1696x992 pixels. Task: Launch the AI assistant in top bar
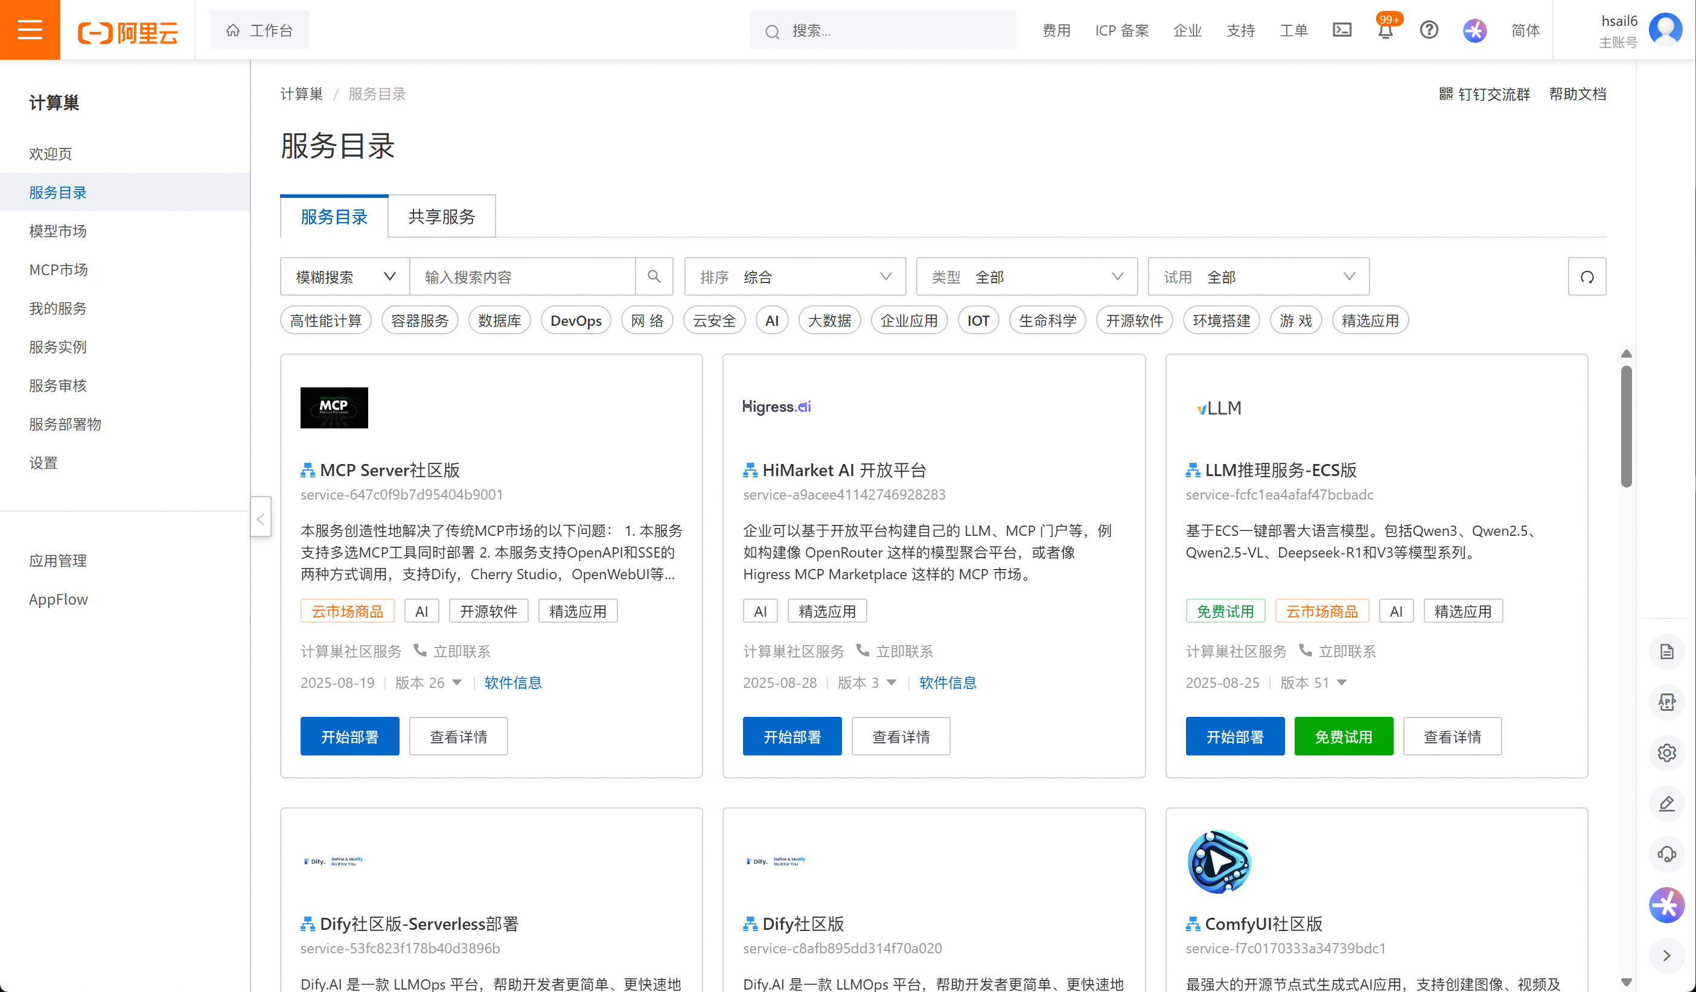click(x=1474, y=30)
